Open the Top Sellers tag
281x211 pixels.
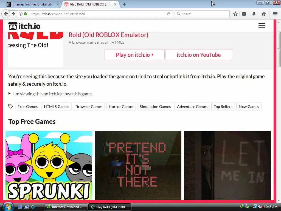(x=223, y=107)
